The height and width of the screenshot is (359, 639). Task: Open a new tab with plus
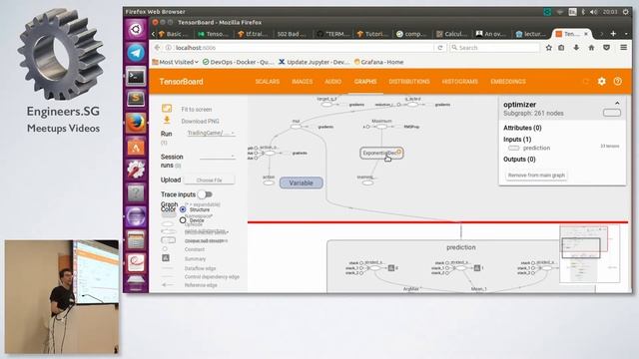click(x=613, y=34)
